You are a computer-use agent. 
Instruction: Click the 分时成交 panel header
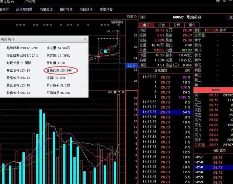point(219,151)
